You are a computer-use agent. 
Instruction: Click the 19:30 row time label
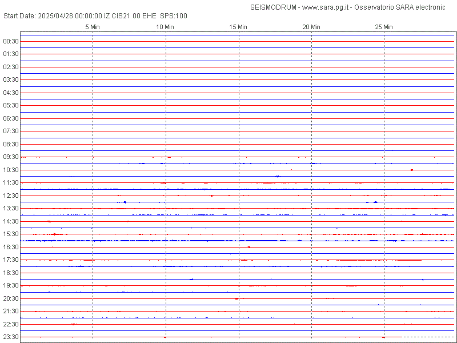click(11, 285)
